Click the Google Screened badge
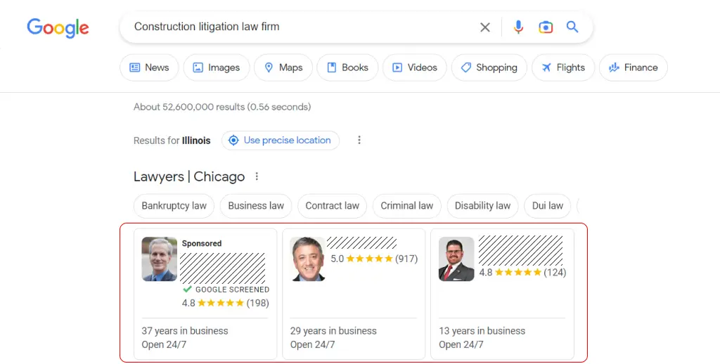This screenshot has height=364, width=720. point(226,290)
